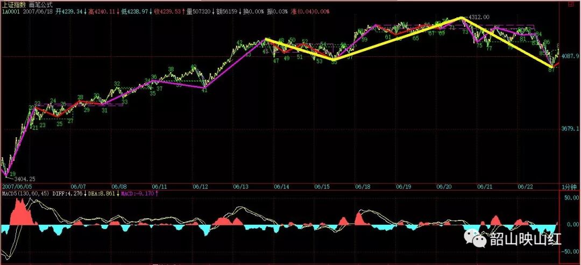Click stroke point label 33 on chart
This screenshot has width=581, height=265.
coord(125,101)
